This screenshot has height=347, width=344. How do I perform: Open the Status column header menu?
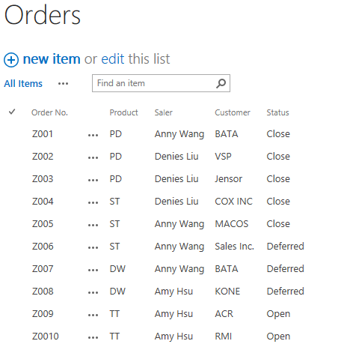click(x=277, y=112)
